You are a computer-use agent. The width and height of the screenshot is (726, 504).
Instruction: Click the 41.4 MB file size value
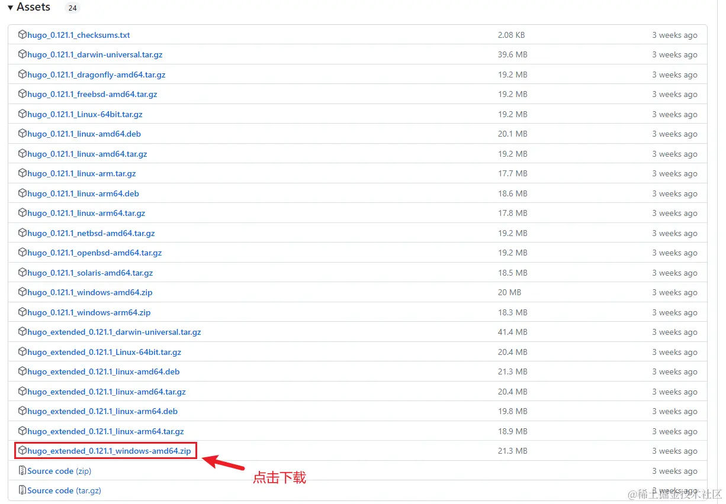pos(512,332)
